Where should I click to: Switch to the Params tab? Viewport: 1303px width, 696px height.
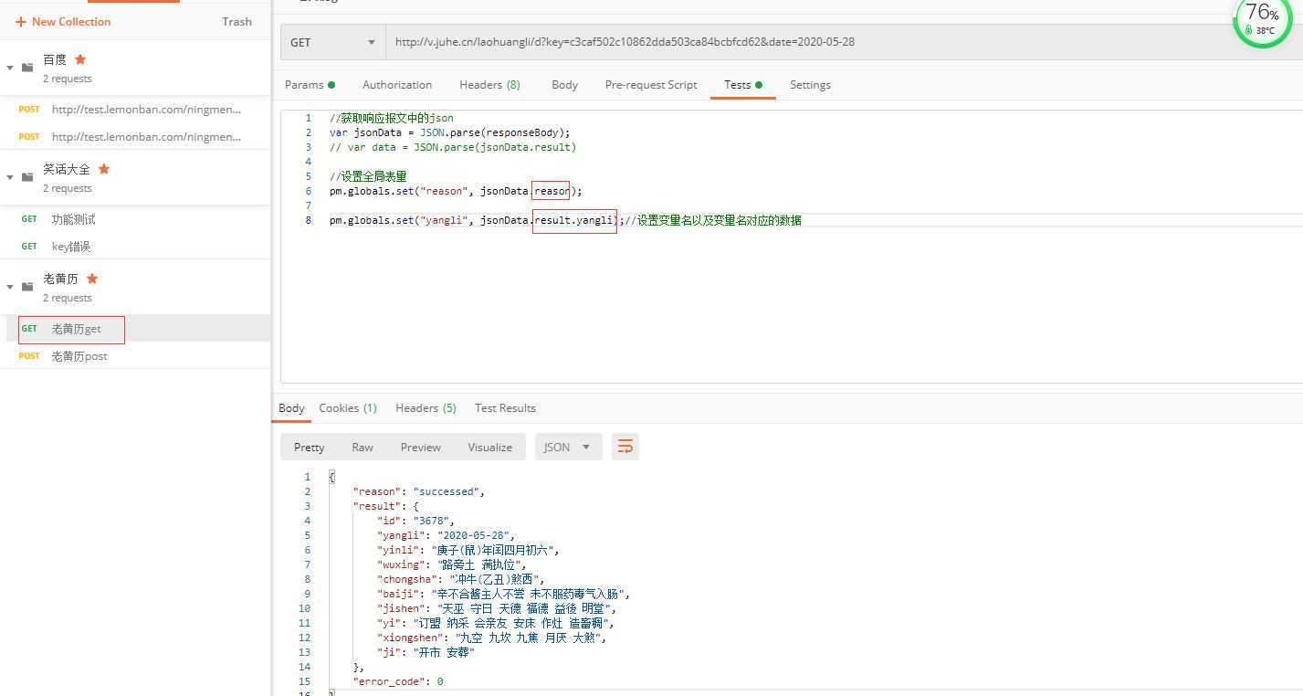pos(310,85)
